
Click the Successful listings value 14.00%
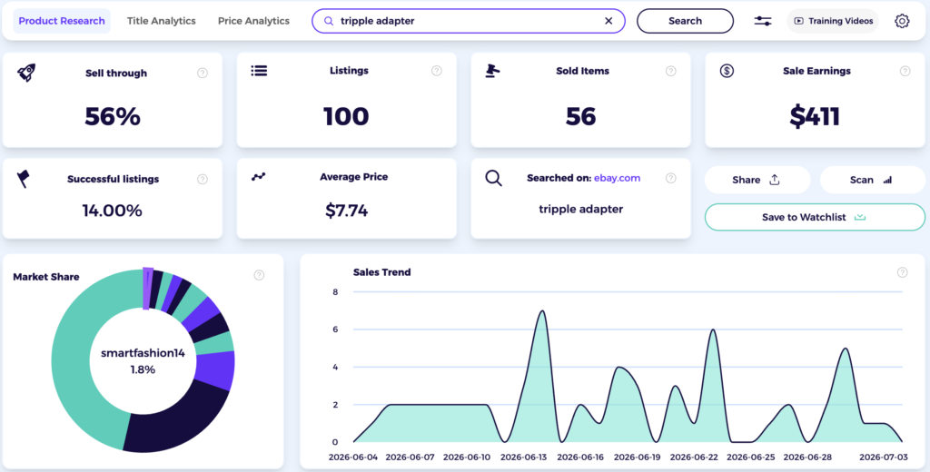point(112,211)
